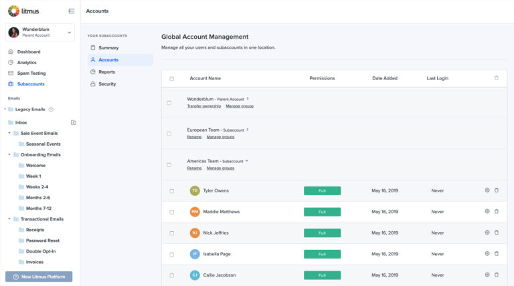
Task: Open settings gear for Nick Jeffries
Action: click(x=487, y=233)
